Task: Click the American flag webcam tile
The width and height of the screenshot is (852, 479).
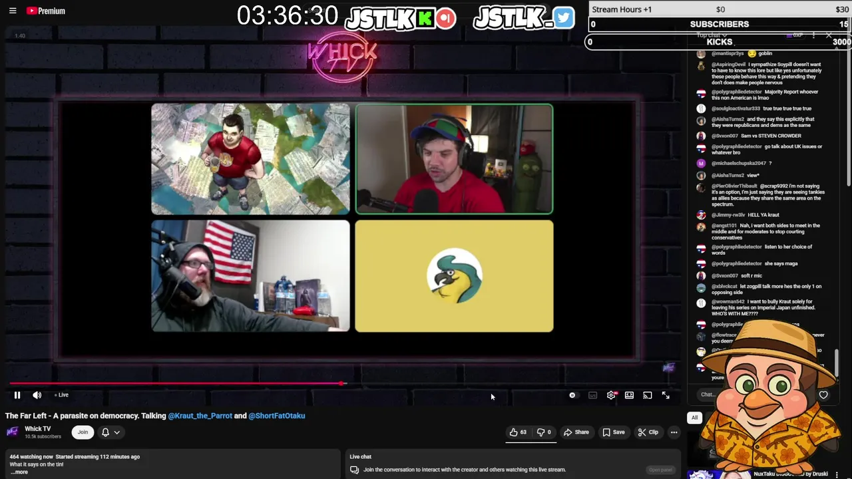Action: [250, 276]
